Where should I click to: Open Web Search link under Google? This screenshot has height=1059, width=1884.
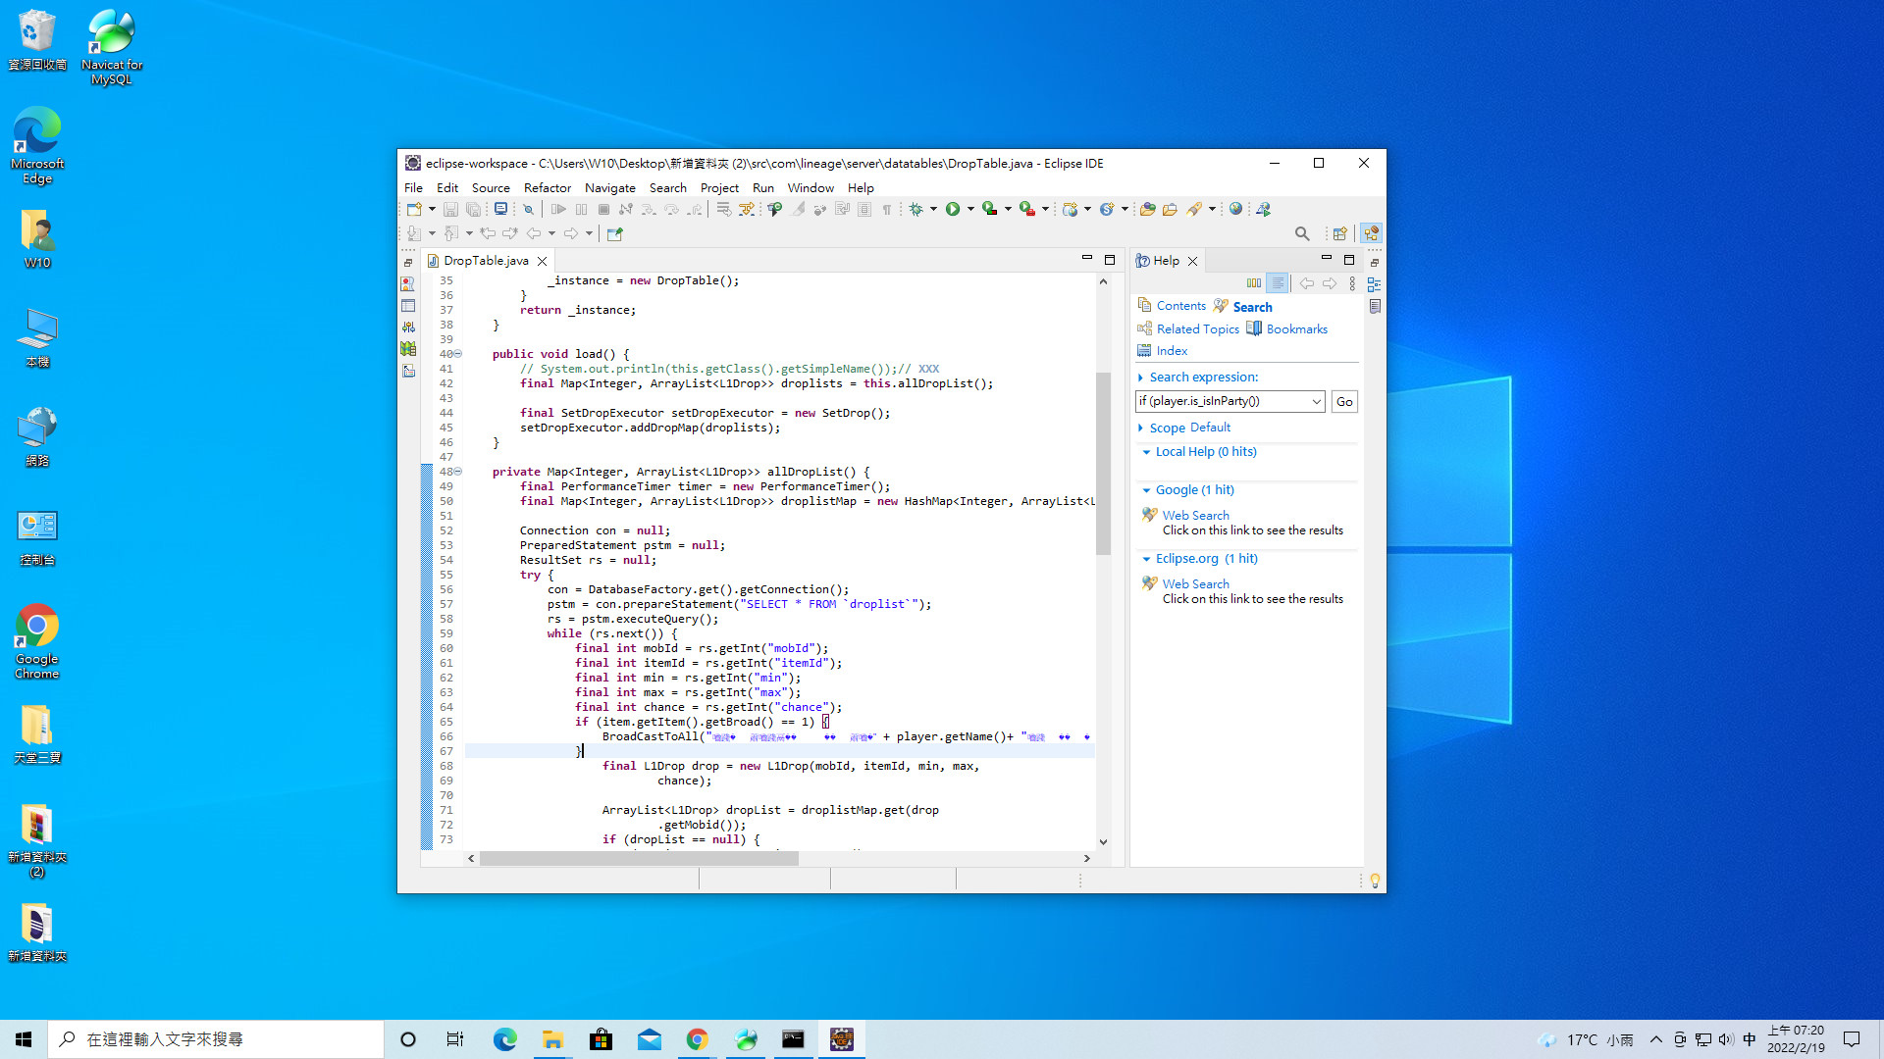1195,515
